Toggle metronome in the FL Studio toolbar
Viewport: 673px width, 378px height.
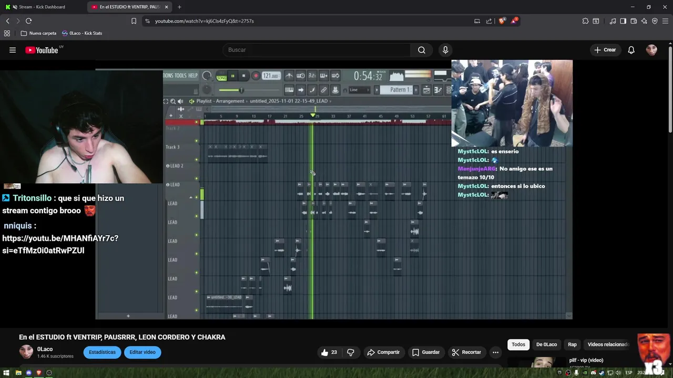point(289,76)
